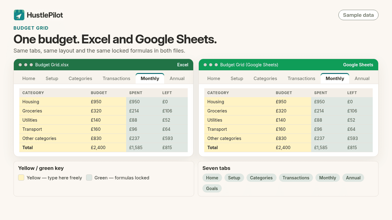Open Transactions tab in Google Sheets window
Screen dimensions: 392x220
[x=301, y=79]
